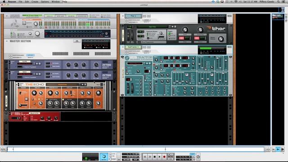Viewport: 288px width, 162px height.
Task: Click the DDL-1 feedback knob
Action: [42, 118]
